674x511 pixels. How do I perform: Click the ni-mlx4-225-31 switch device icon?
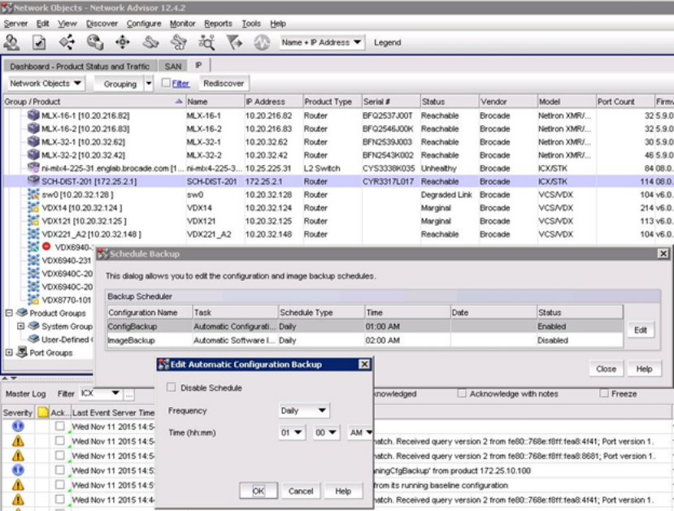pyautogui.click(x=33, y=168)
